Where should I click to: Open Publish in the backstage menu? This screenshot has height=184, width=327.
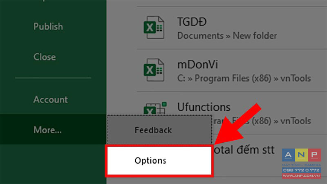[48, 27]
